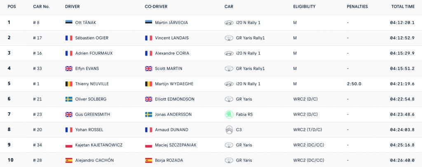Click the Spanish flag next to Borja ROZADA
422x167 pixels.
[148, 160]
